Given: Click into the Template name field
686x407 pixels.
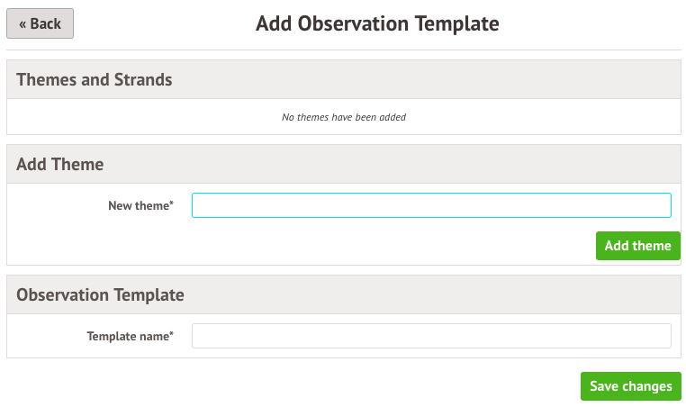Looking at the screenshot, I should coord(431,336).
